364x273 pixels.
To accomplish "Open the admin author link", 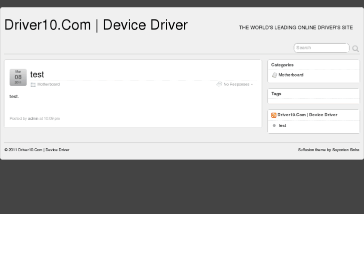I will (x=33, y=118).
